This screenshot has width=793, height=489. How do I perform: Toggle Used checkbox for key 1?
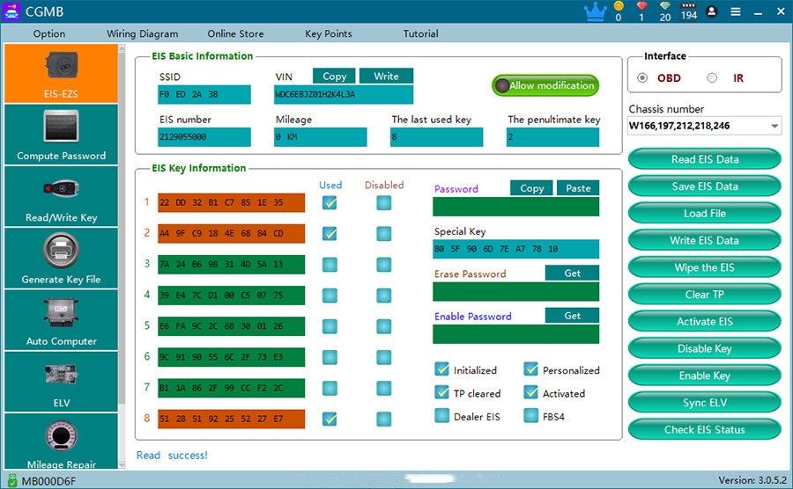[x=330, y=203]
